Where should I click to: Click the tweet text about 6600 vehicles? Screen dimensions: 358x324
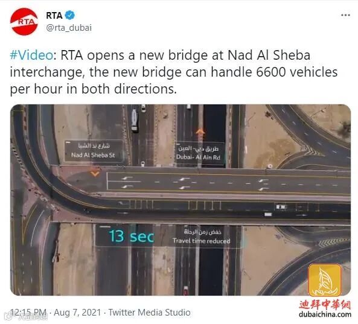pyautogui.click(x=174, y=72)
